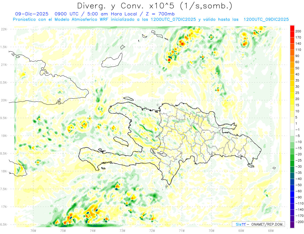Click the '1200UTC_07DIC2025' initialization text
Screen dimensions: 304x234
173,19
